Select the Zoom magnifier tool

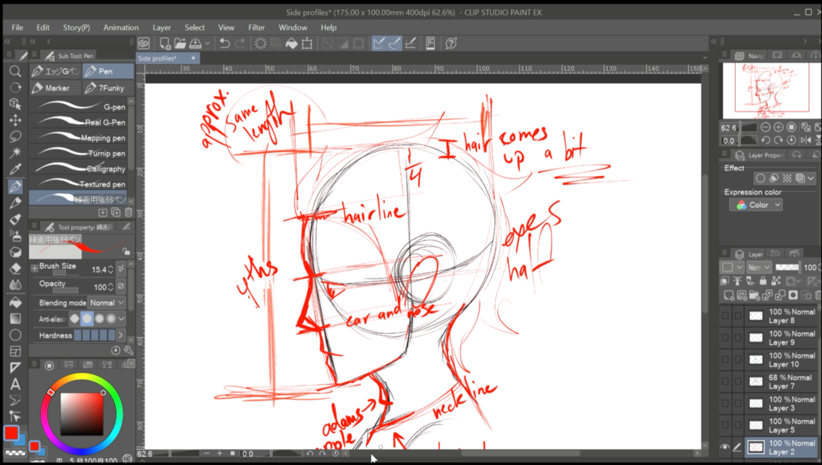click(x=15, y=71)
